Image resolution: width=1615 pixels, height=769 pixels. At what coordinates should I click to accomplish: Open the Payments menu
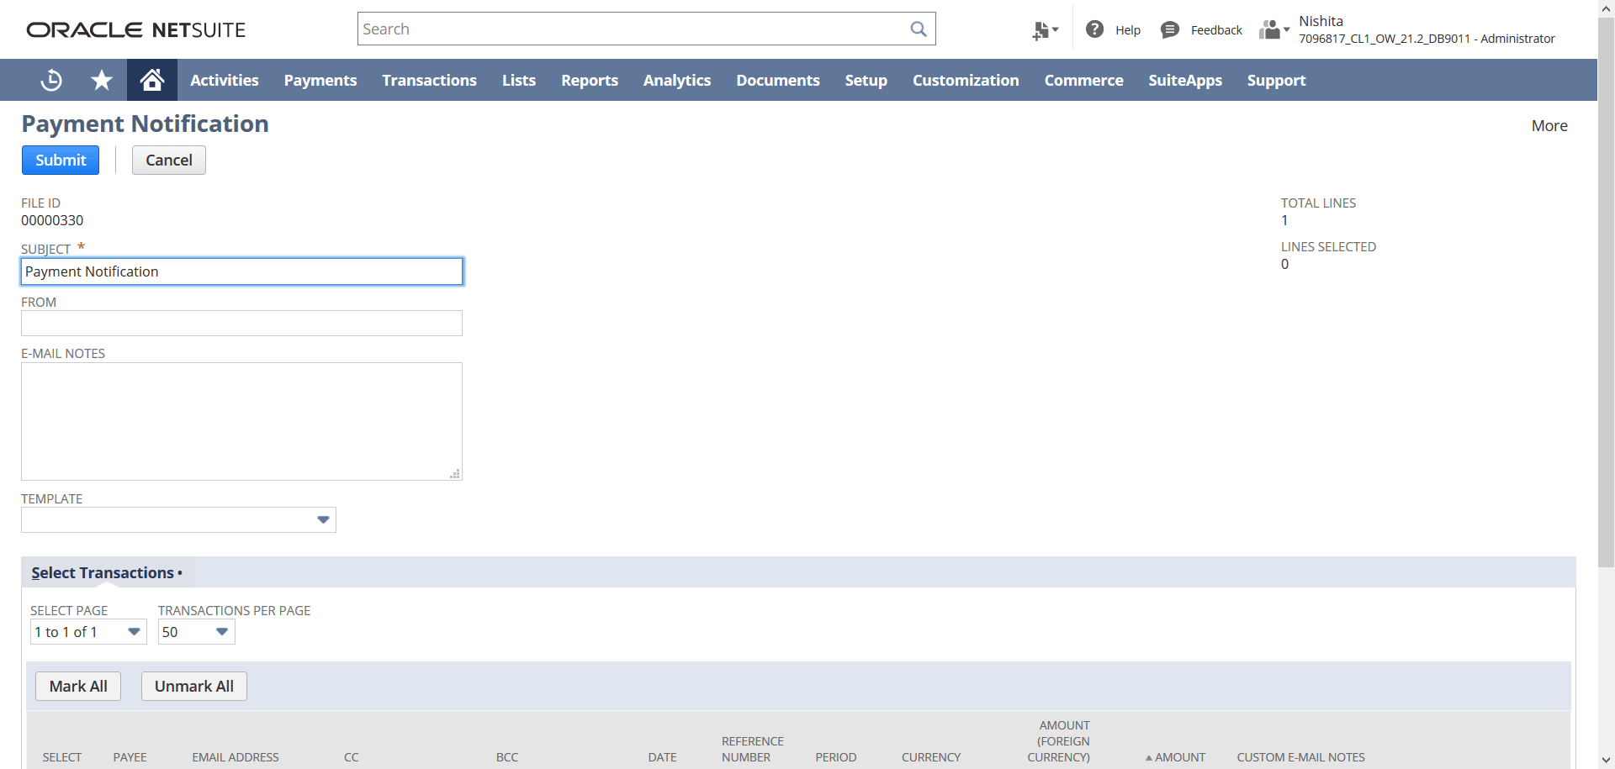pos(320,80)
